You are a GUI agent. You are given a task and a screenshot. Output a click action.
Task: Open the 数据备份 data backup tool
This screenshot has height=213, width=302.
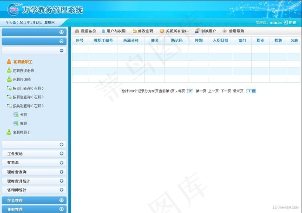(85, 31)
